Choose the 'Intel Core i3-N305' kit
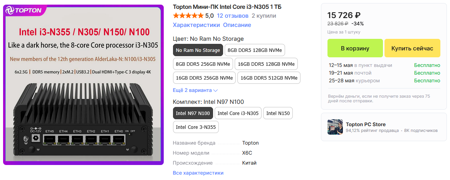This screenshot has width=450, height=180. click(x=238, y=113)
